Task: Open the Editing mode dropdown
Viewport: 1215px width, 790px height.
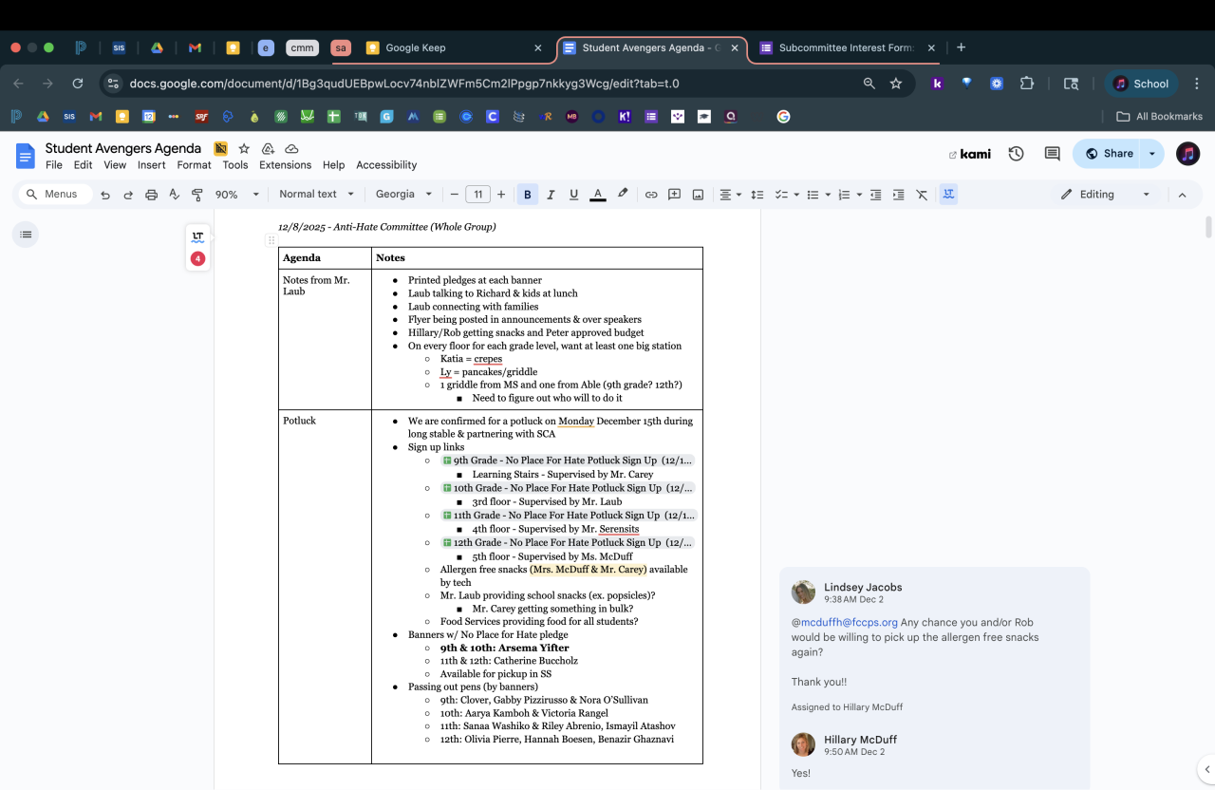Action: pyautogui.click(x=1106, y=195)
